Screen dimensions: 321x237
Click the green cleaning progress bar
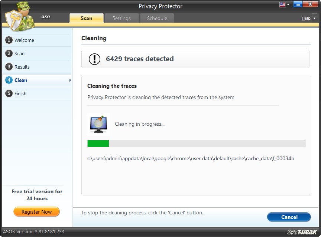pyautogui.click(x=98, y=143)
